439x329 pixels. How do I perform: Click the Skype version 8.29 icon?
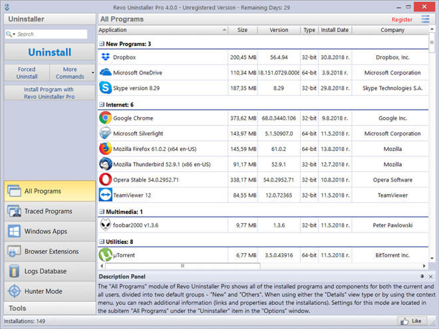click(105, 88)
